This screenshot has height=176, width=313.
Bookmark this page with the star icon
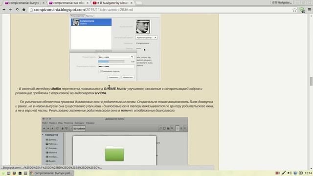[x=294, y=10]
